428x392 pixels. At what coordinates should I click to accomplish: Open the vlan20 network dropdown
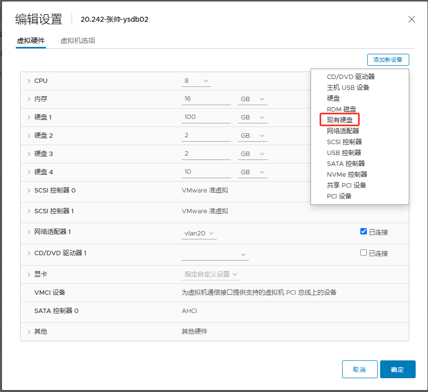tap(199, 234)
